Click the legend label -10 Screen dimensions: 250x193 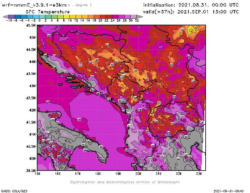point(9,20)
